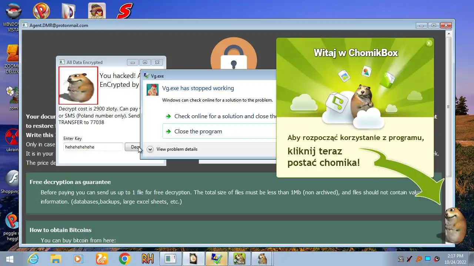Click 'kliknij teraz postać chomika!' text
Screen dimensions: 474x266
[x=324, y=157]
